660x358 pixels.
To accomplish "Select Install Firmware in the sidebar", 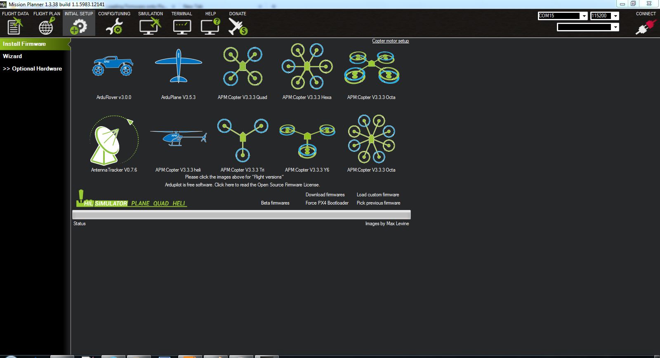I will [x=35, y=44].
